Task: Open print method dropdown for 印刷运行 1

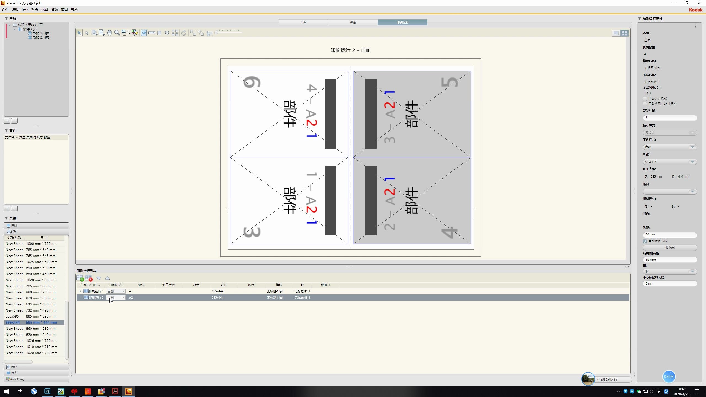Action: point(116,291)
